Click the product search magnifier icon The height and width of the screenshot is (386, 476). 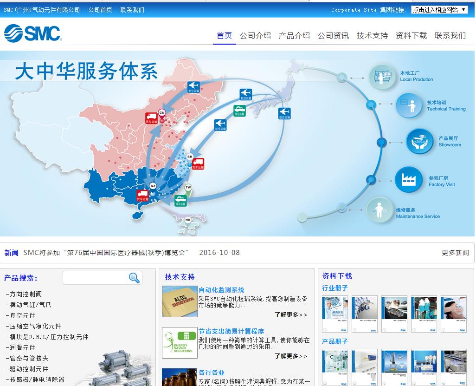click(134, 277)
